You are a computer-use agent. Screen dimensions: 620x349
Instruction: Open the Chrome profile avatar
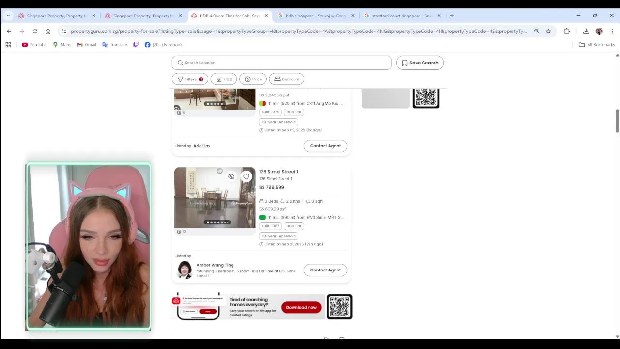599,31
